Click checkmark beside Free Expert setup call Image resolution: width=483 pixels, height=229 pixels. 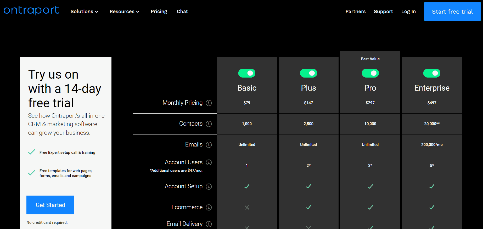click(32, 152)
